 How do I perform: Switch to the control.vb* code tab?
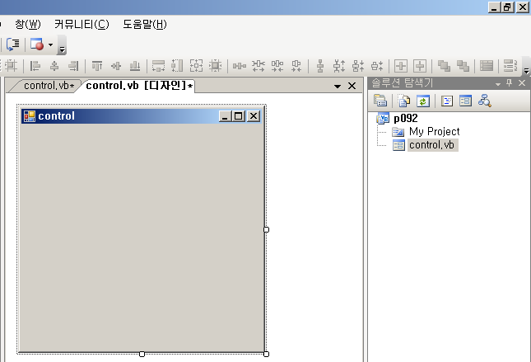pyautogui.click(x=49, y=86)
